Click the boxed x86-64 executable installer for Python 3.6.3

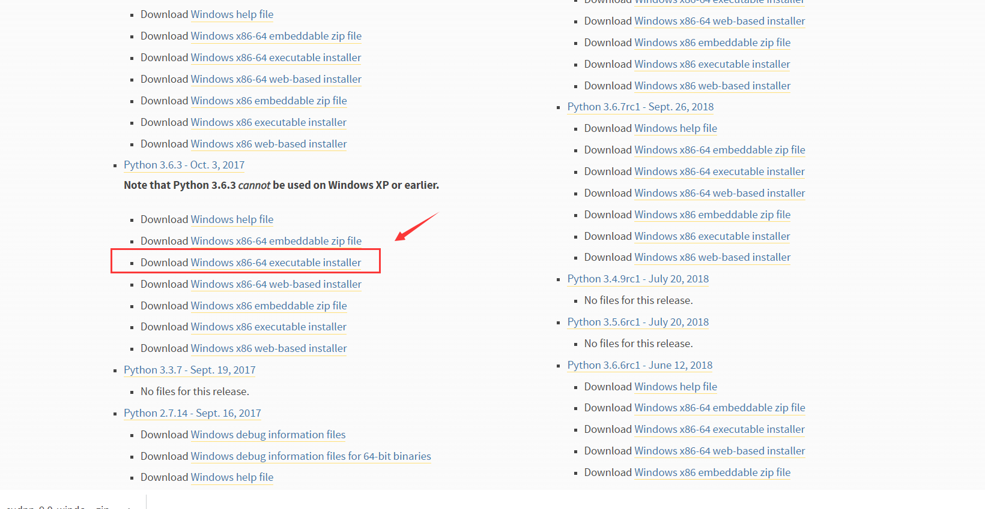coord(276,263)
